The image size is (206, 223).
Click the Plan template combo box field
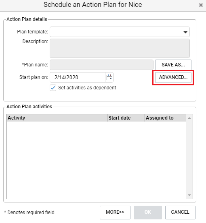(120, 32)
